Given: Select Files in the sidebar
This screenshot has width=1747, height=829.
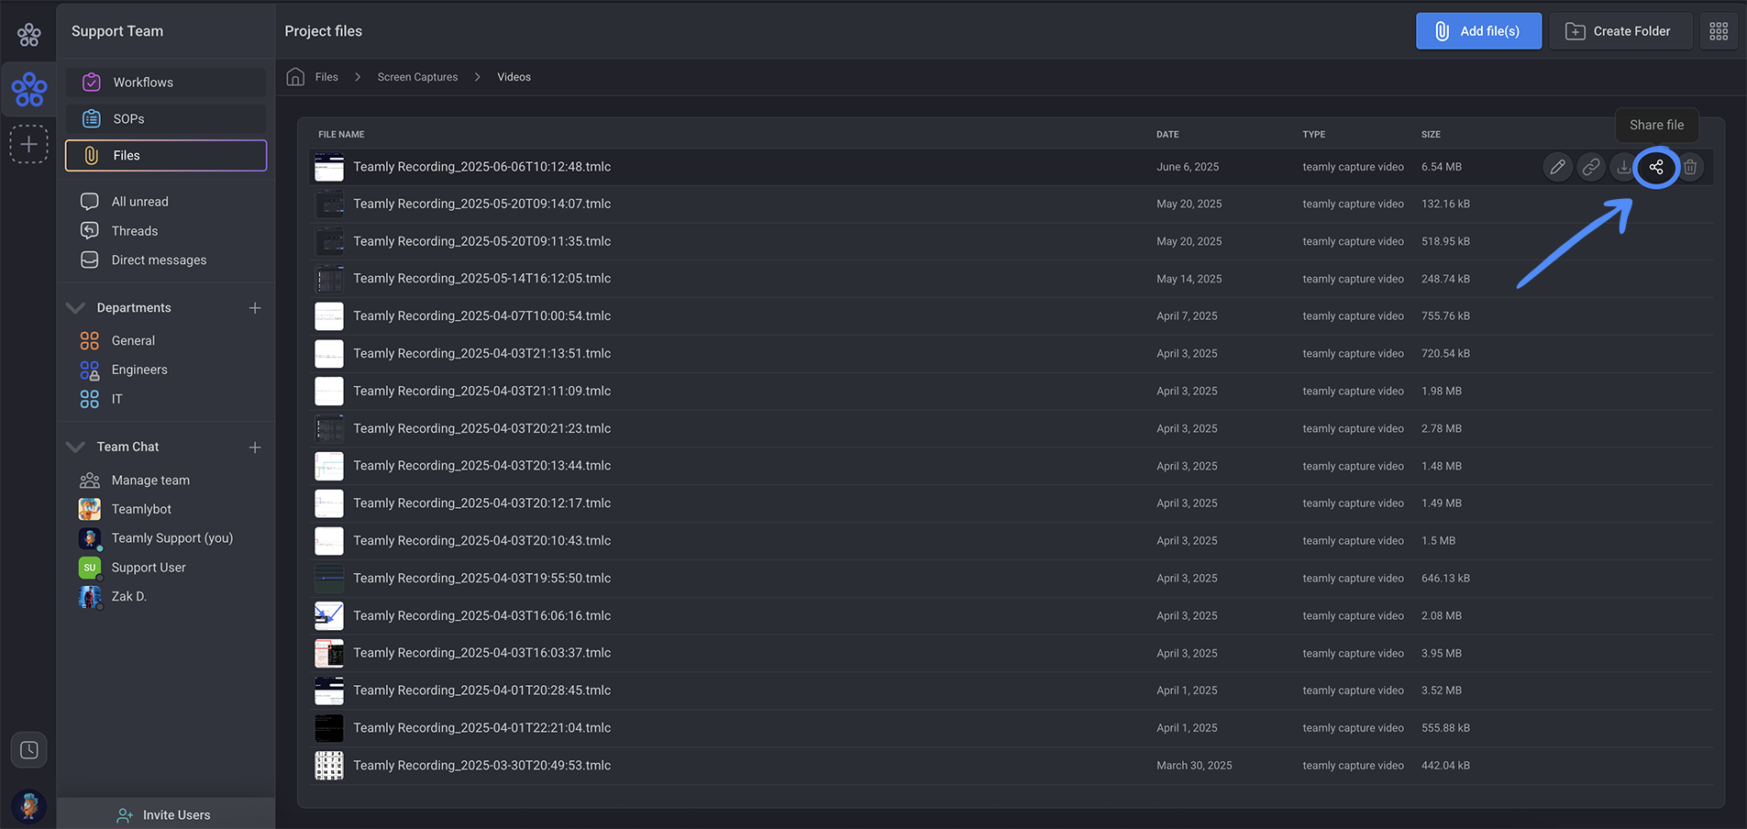Looking at the screenshot, I should 166,156.
